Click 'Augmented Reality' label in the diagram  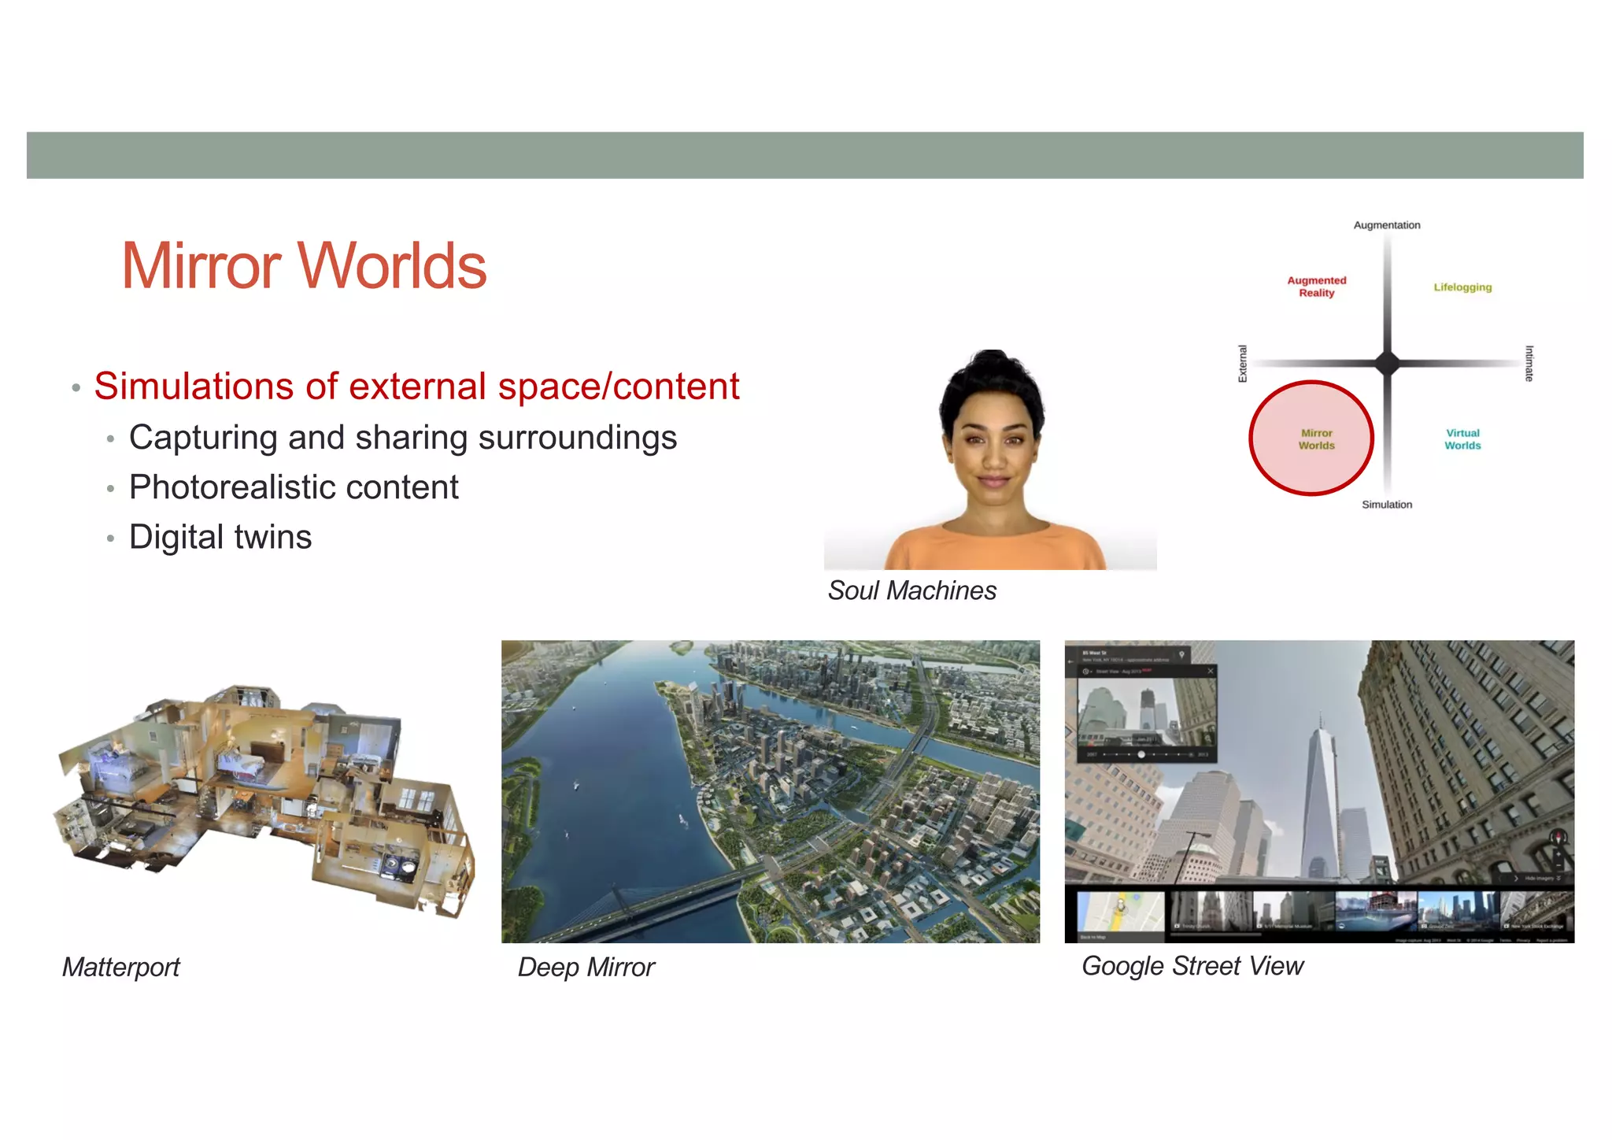tap(1317, 287)
